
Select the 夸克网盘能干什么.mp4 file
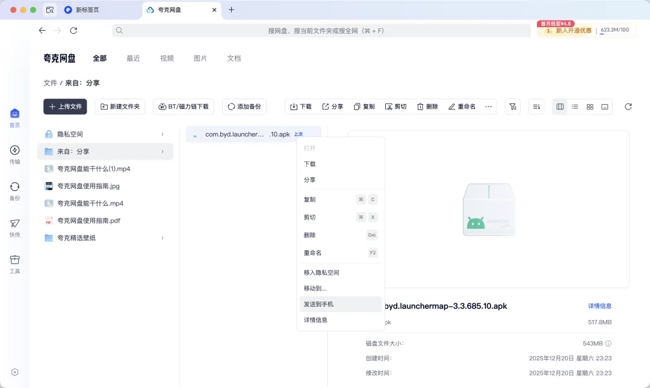tap(105, 203)
